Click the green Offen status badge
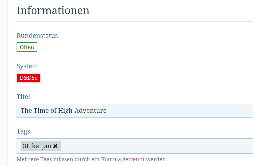Viewport: 253px width, 166px height. 27,47
